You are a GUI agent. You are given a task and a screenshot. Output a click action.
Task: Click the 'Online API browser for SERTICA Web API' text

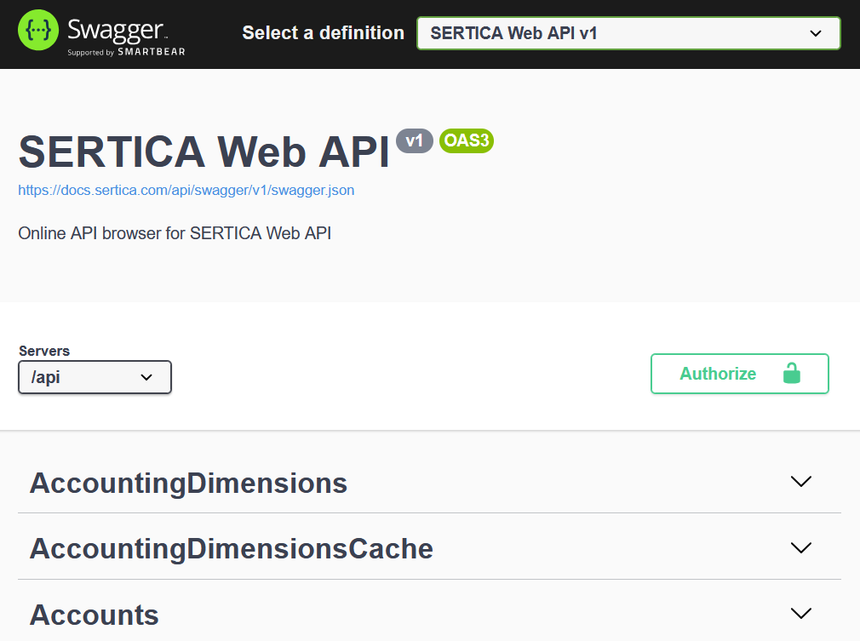(x=175, y=233)
